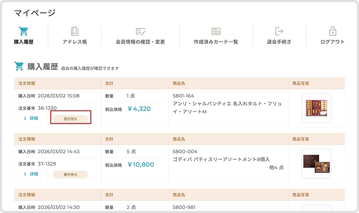359x213 pixels.
Task: Click product name アンリ・シャルパンティエ タルト
Action: 227,104
